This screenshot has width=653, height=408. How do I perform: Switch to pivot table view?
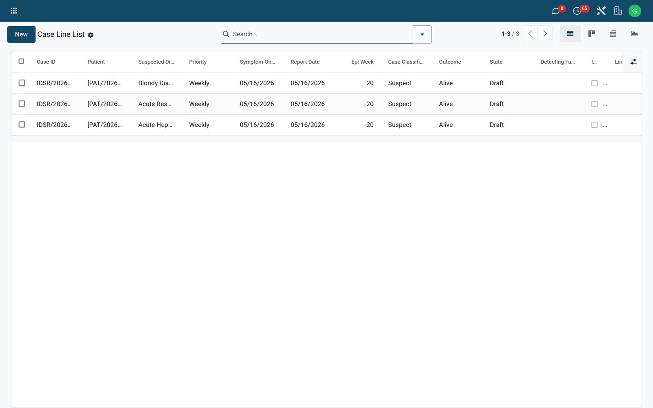(613, 34)
